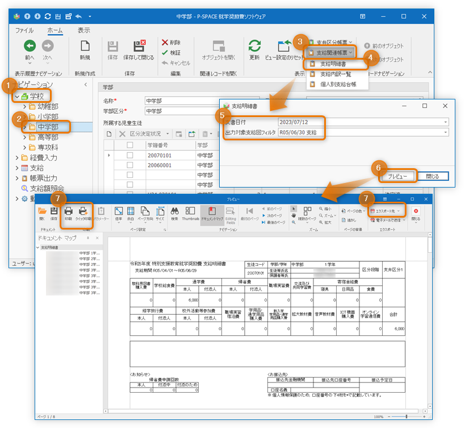Click the 前へ green back arrow
Image resolution: width=465 pixels, height=433 pixels.
coord(30,45)
